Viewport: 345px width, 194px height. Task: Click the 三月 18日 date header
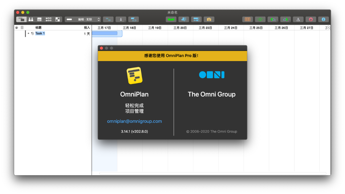130,28
